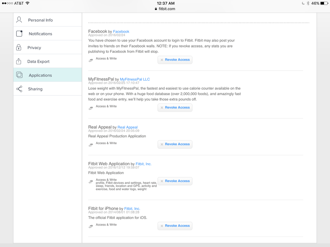The height and width of the screenshot is (247, 330).
Task: Click 'Approved on 2016/02/24' under Facebook
Action: tap(107, 35)
